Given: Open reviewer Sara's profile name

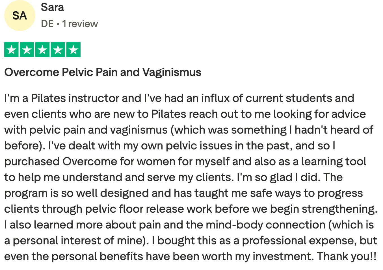Looking at the screenshot, I should pyautogui.click(x=52, y=7).
